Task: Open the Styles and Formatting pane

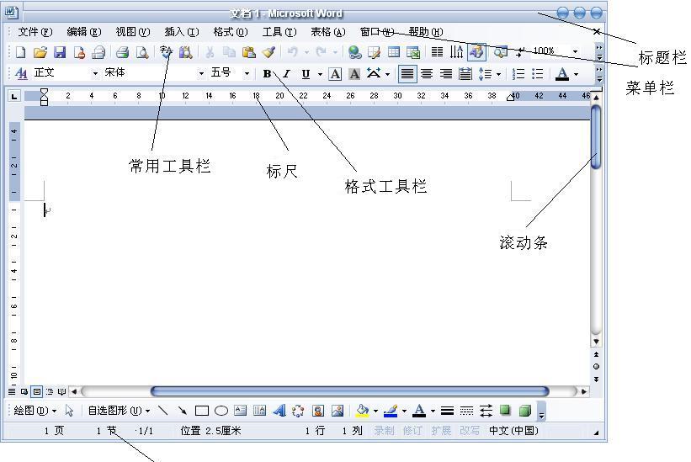Action: click(20, 73)
